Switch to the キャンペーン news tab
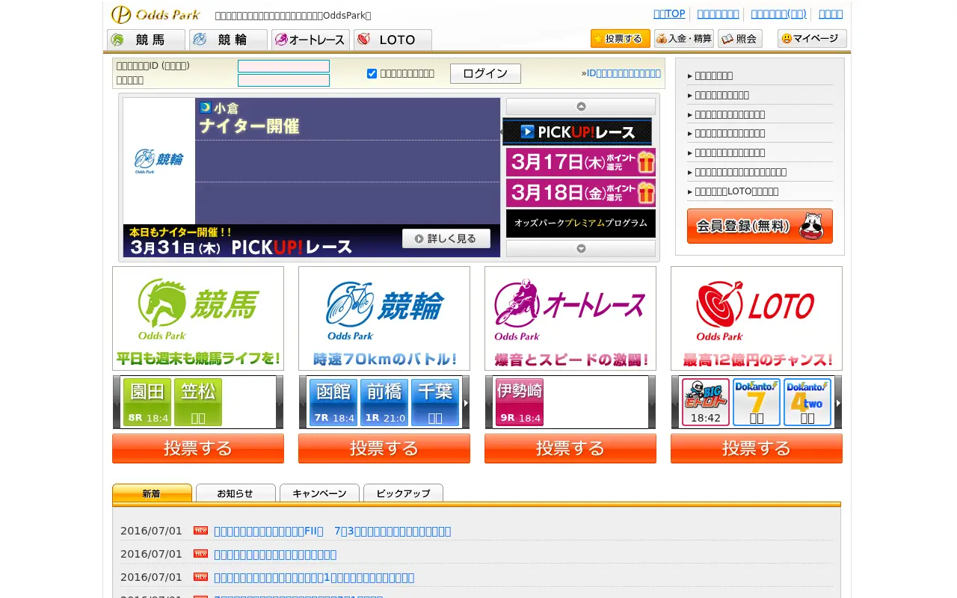Viewport: 957px width, 598px height. [x=319, y=493]
